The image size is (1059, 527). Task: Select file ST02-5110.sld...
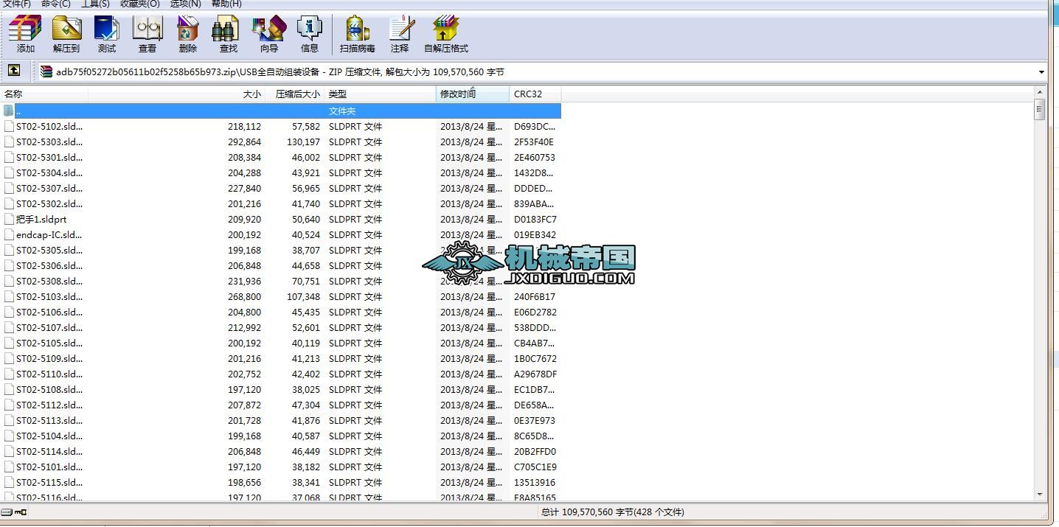tap(49, 374)
